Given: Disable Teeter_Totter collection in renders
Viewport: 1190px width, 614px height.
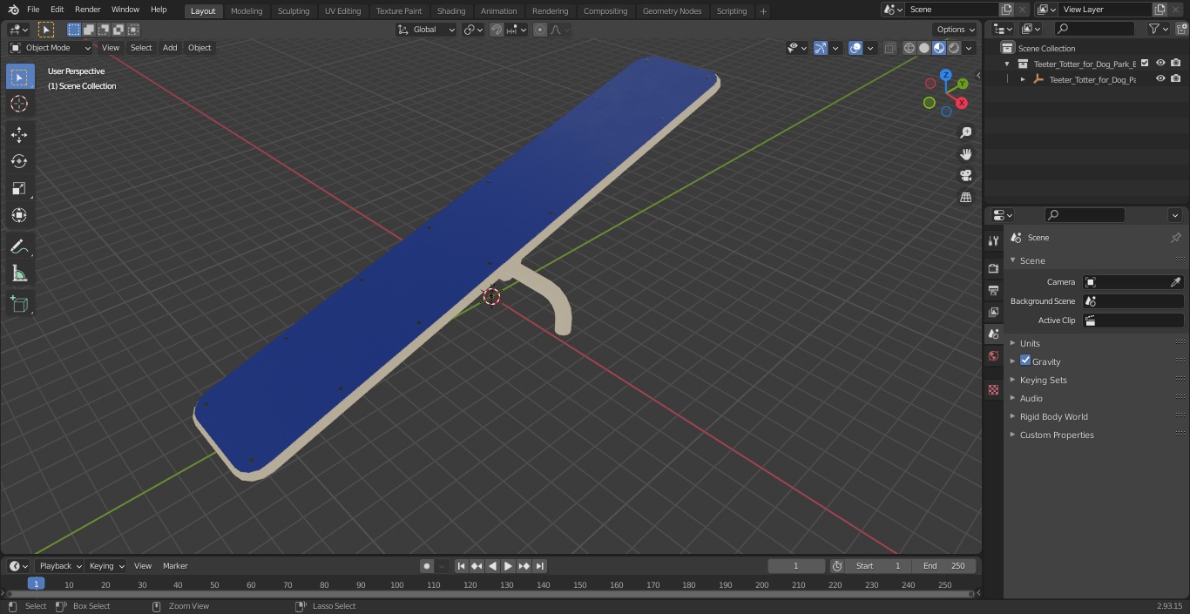Looking at the screenshot, I should 1176,63.
